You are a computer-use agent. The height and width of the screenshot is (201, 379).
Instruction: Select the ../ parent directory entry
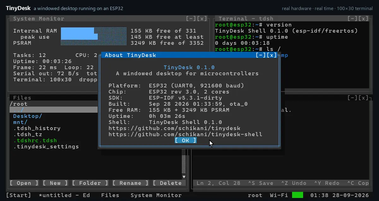tap(54, 110)
